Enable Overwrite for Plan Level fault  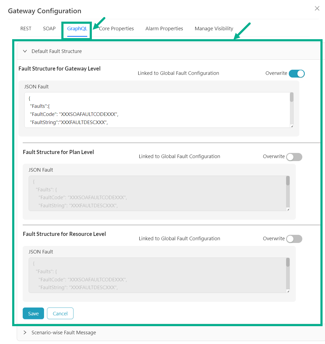[294, 157]
